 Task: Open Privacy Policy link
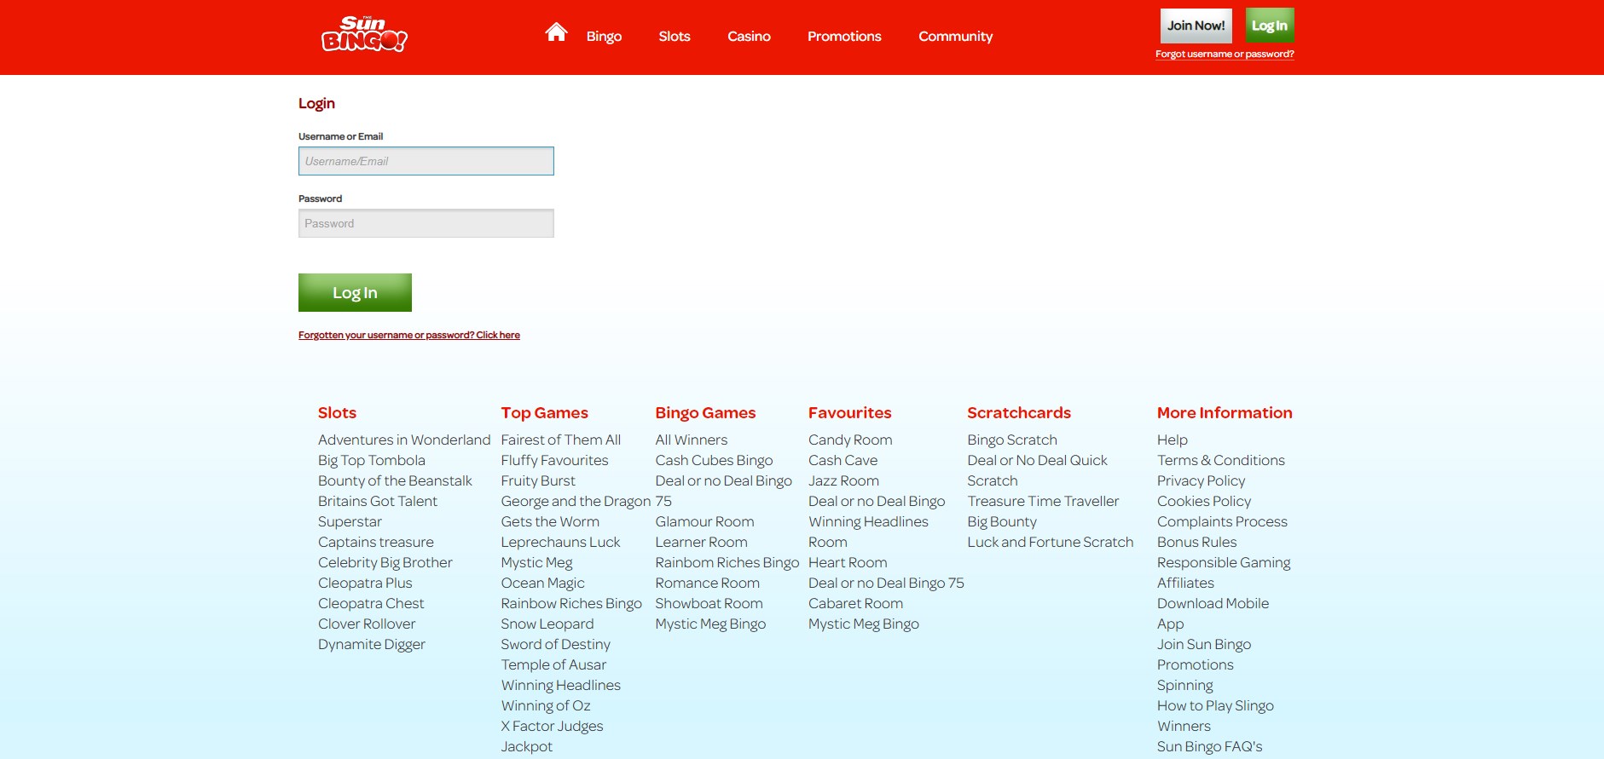(1202, 480)
